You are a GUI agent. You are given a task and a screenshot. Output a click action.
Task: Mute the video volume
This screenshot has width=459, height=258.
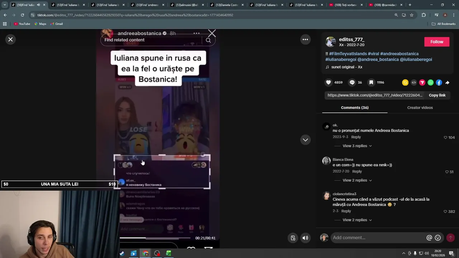tap(305, 238)
